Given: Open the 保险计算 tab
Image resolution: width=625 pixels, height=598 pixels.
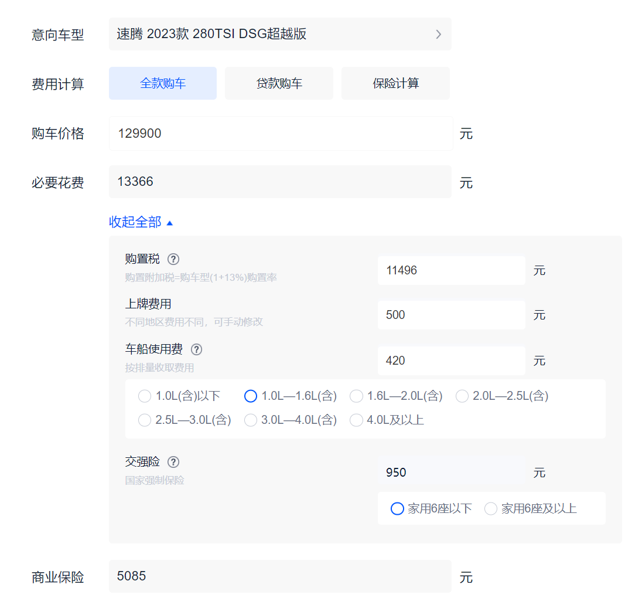Looking at the screenshot, I should [395, 83].
